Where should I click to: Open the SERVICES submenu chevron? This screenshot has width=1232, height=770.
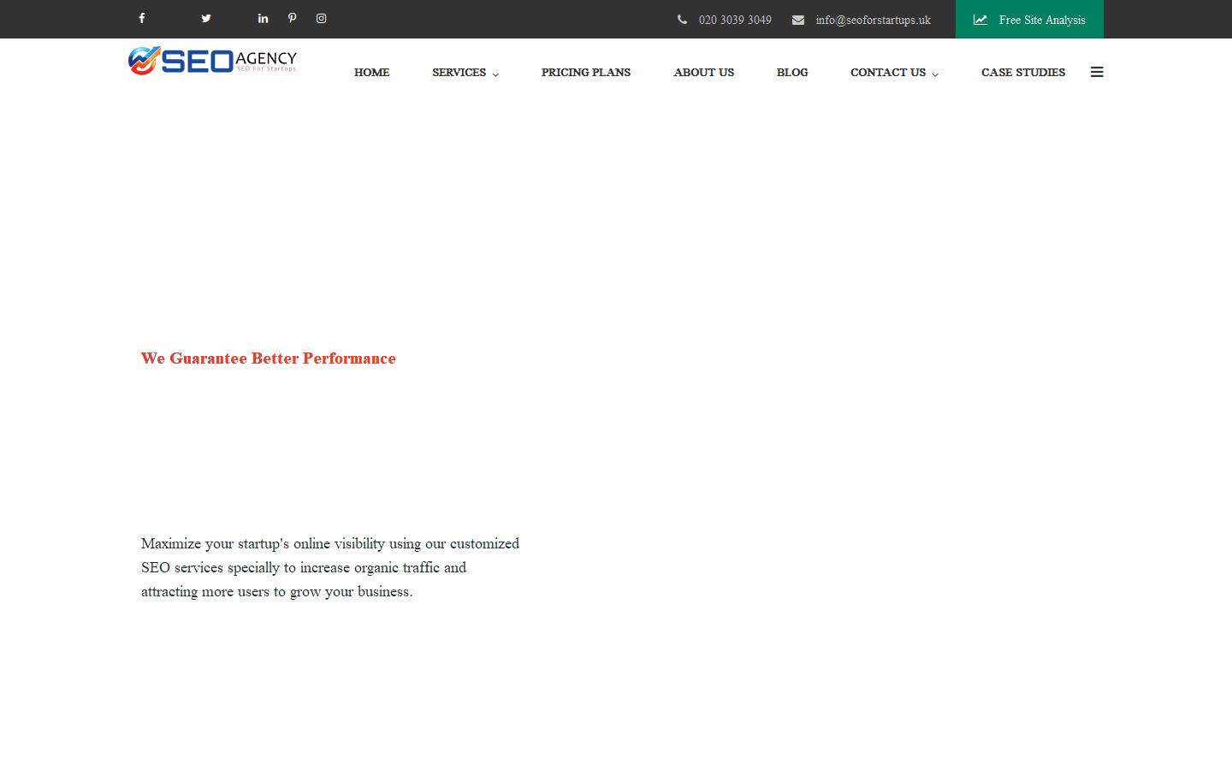pos(496,74)
